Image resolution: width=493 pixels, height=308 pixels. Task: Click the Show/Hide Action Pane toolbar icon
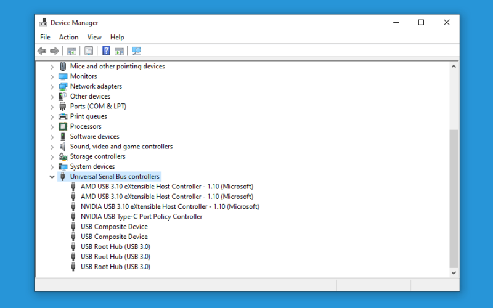click(119, 51)
